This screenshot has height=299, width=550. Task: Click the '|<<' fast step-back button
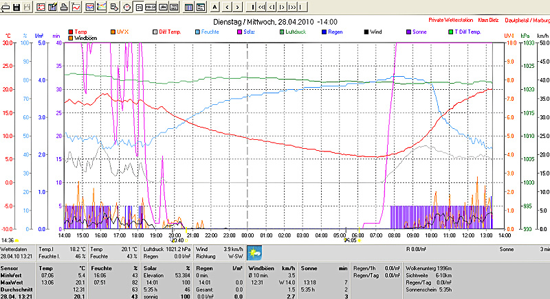(260, 7)
